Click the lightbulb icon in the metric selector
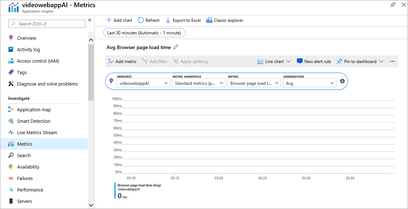Viewport: 408px width, 209px height. [111, 81]
